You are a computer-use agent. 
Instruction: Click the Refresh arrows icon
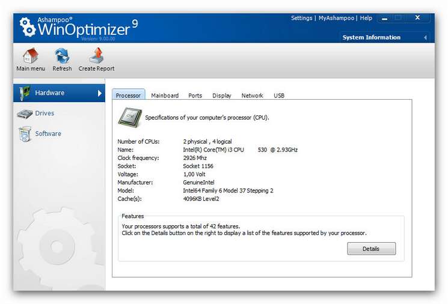click(x=62, y=56)
